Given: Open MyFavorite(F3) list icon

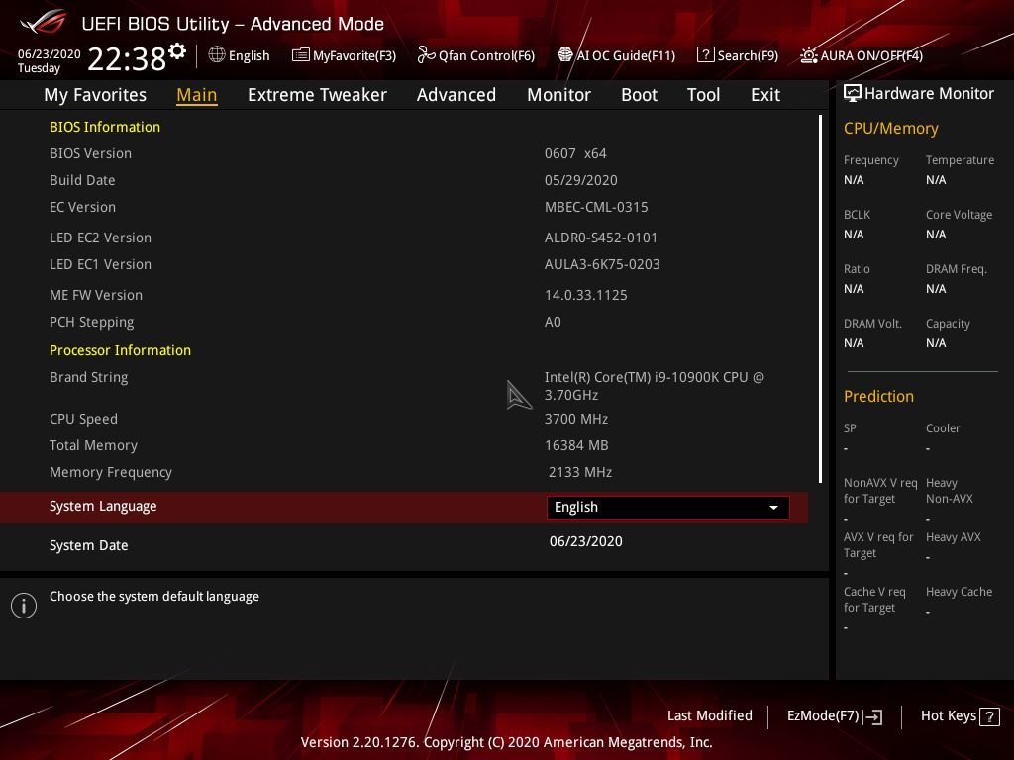Looking at the screenshot, I should tap(301, 55).
